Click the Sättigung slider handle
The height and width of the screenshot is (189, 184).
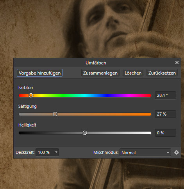pyautogui.click(x=55, y=114)
